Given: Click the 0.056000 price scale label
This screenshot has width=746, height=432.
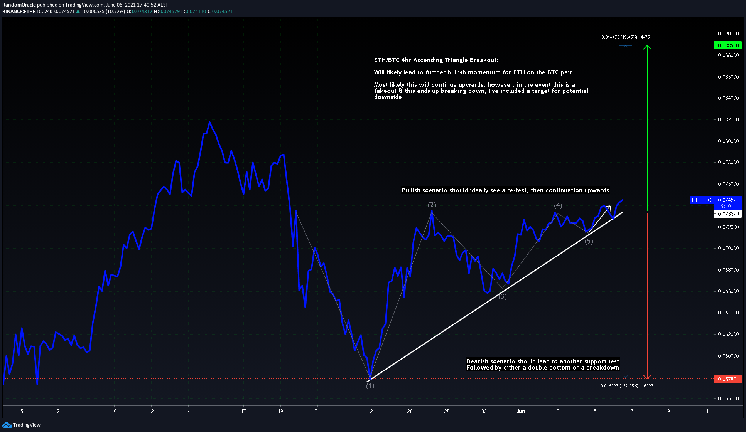Looking at the screenshot, I should coord(728,398).
